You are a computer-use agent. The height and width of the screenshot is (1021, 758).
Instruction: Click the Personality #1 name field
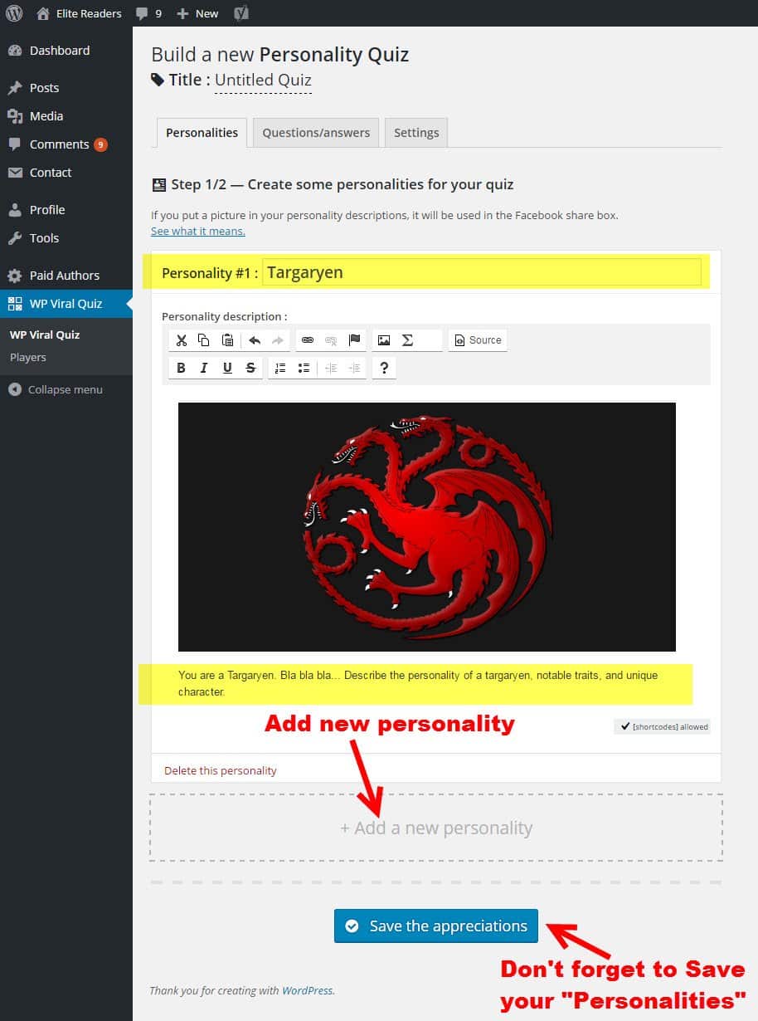(482, 272)
